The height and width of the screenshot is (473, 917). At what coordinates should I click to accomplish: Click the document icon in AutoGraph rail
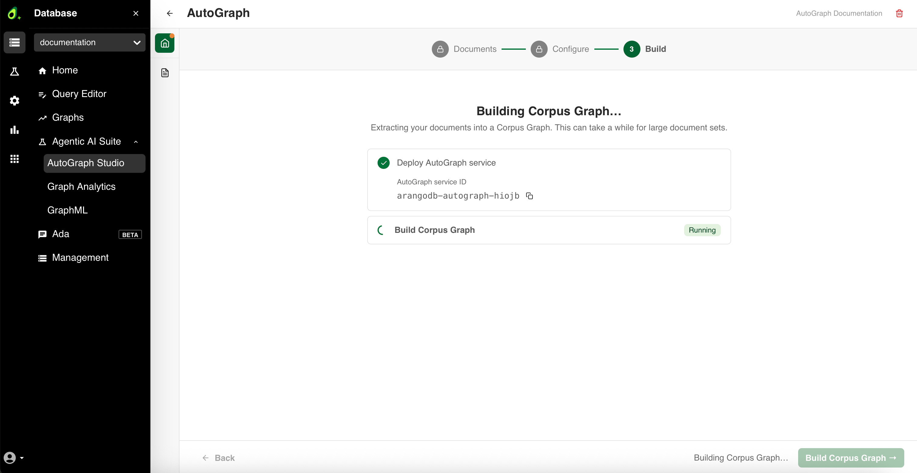coord(164,73)
